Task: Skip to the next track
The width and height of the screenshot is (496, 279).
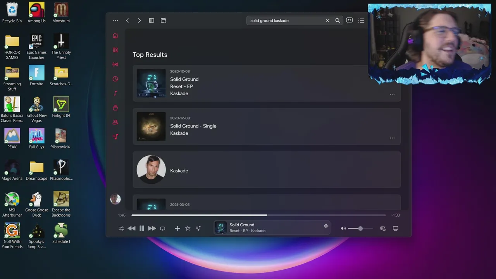Action: pyautogui.click(x=152, y=229)
